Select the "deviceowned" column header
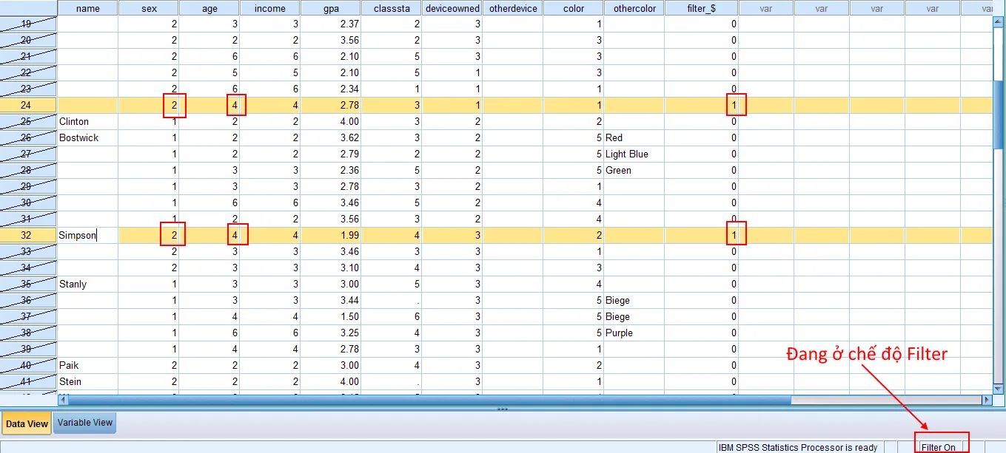Viewport: 1006px width, 453px height. point(452,7)
